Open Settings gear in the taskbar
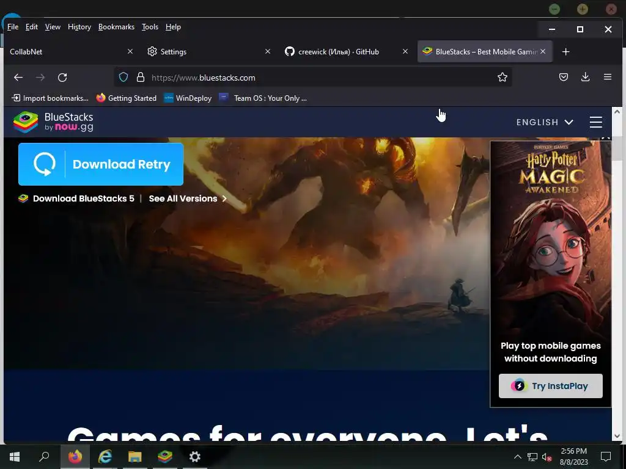Viewport: 626px width, 469px height. [195, 457]
